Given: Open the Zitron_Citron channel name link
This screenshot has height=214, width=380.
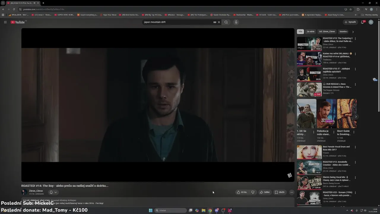Looking at the screenshot, I should click(x=36, y=191).
